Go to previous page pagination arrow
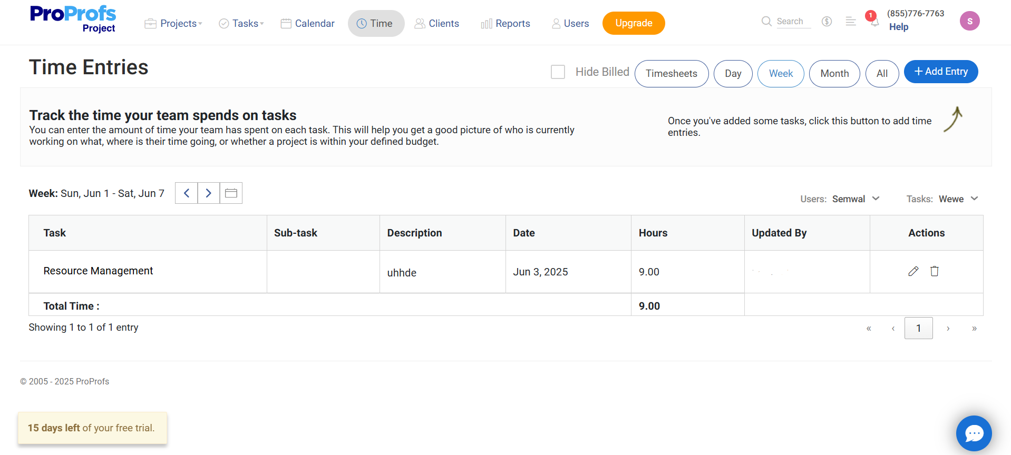Viewport: 1011px width, 455px height. tap(893, 329)
